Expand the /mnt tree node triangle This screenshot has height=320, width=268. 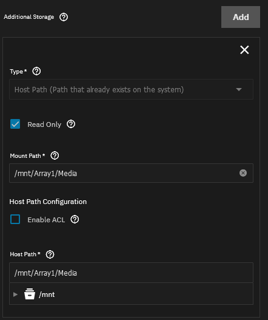(15, 294)
